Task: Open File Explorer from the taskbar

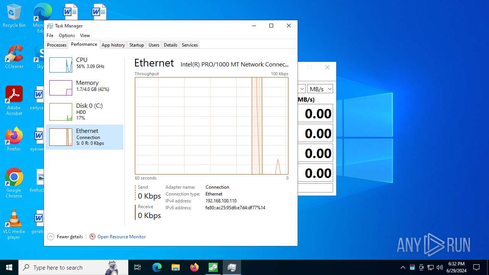Action: [175, 267]
